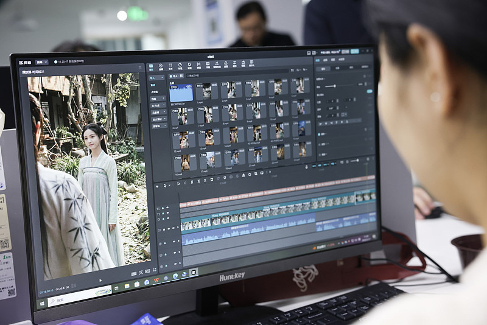Mute the main video track
The image size is (487, 325).
(173, 228)
